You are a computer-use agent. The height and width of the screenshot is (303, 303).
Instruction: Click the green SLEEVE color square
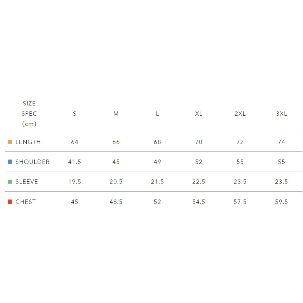pyautogui.click(x=10, y=182)
